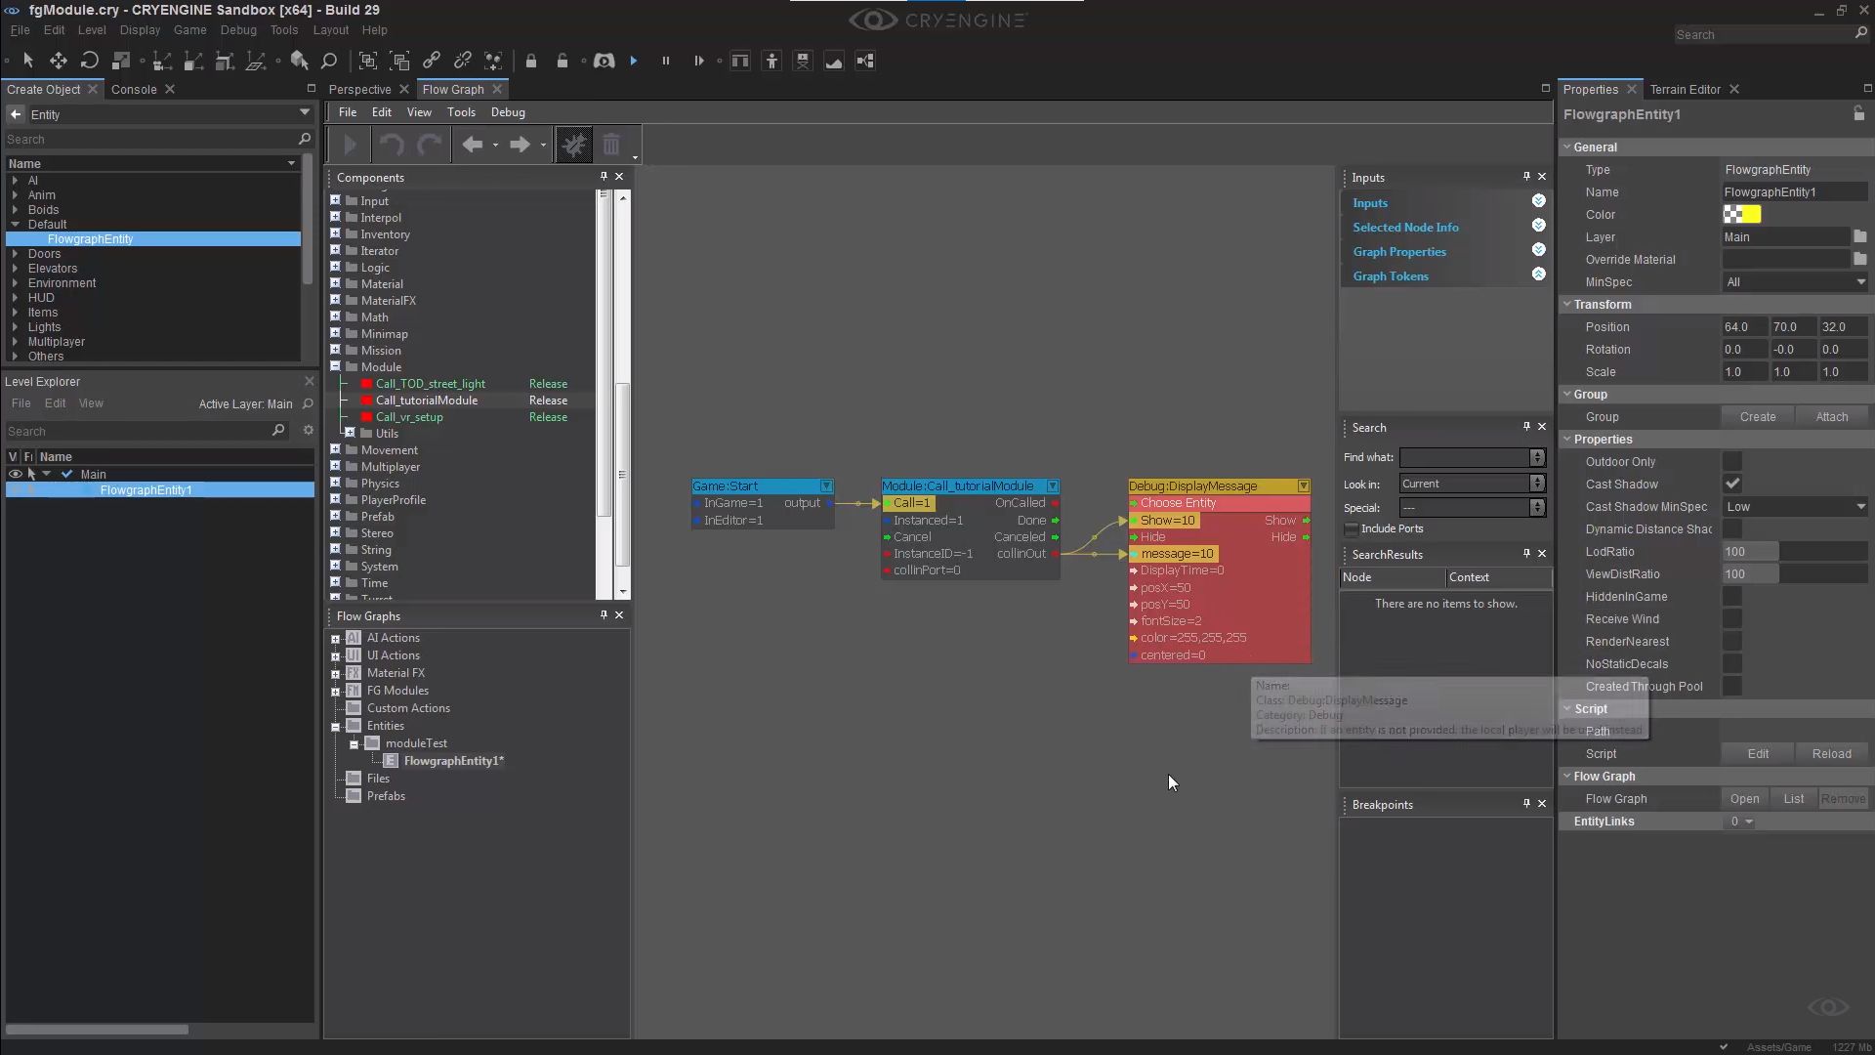
Task: Open the Cast Shadow MinSpec dropdown
Action: [1794, 506]
